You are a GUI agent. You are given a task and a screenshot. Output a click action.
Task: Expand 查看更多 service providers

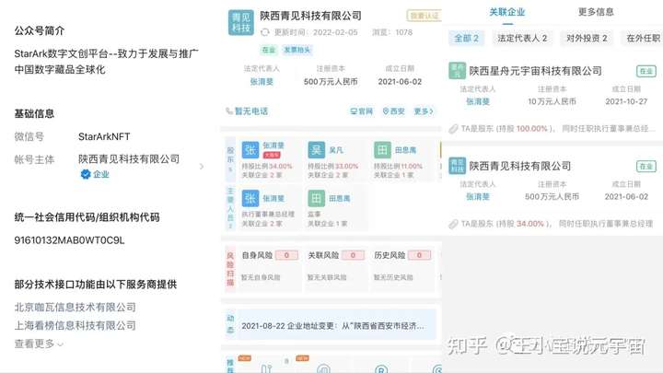[x=39, y=344]
